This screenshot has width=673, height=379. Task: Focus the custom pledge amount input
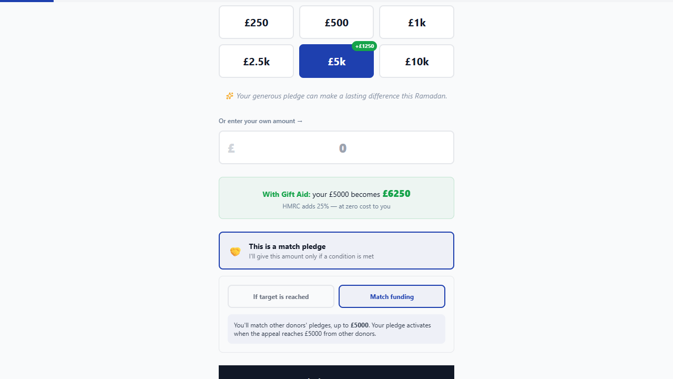(343, 148)
